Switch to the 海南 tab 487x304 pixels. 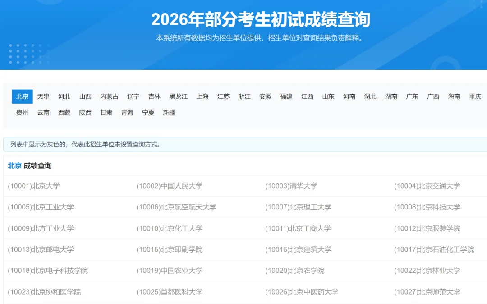(454, 96)
